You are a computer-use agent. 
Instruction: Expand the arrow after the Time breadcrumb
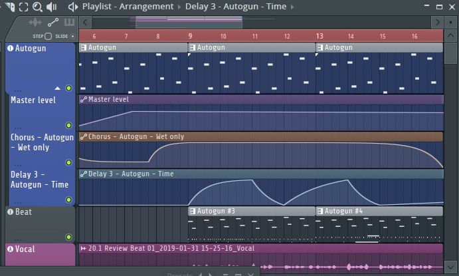point(292,7)
